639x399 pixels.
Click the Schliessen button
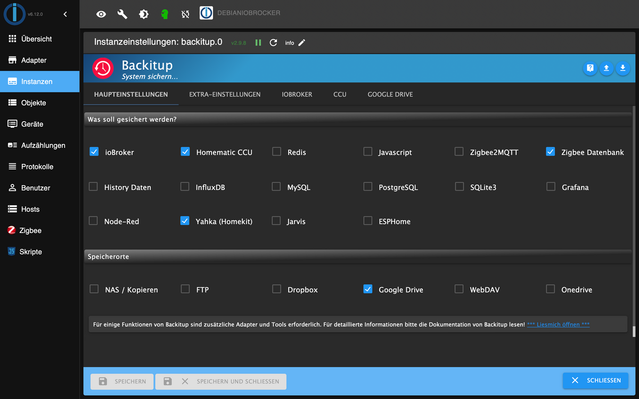pos(595,381)
